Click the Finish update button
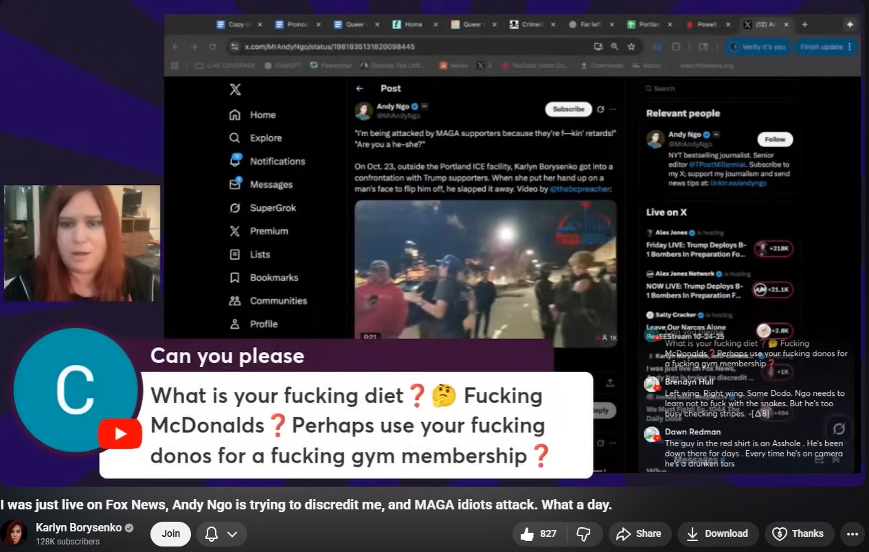Screen dimensions: 869x552 [x=825, y=47]
